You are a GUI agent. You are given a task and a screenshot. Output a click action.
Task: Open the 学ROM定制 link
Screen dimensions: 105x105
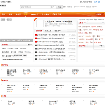(28, 52)
